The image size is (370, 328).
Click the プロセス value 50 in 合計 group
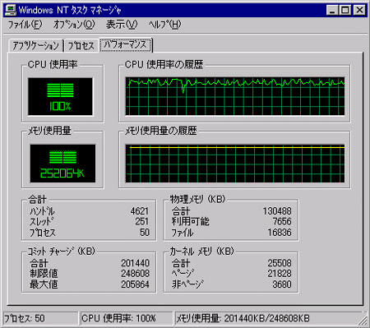(x=145, y=233)
